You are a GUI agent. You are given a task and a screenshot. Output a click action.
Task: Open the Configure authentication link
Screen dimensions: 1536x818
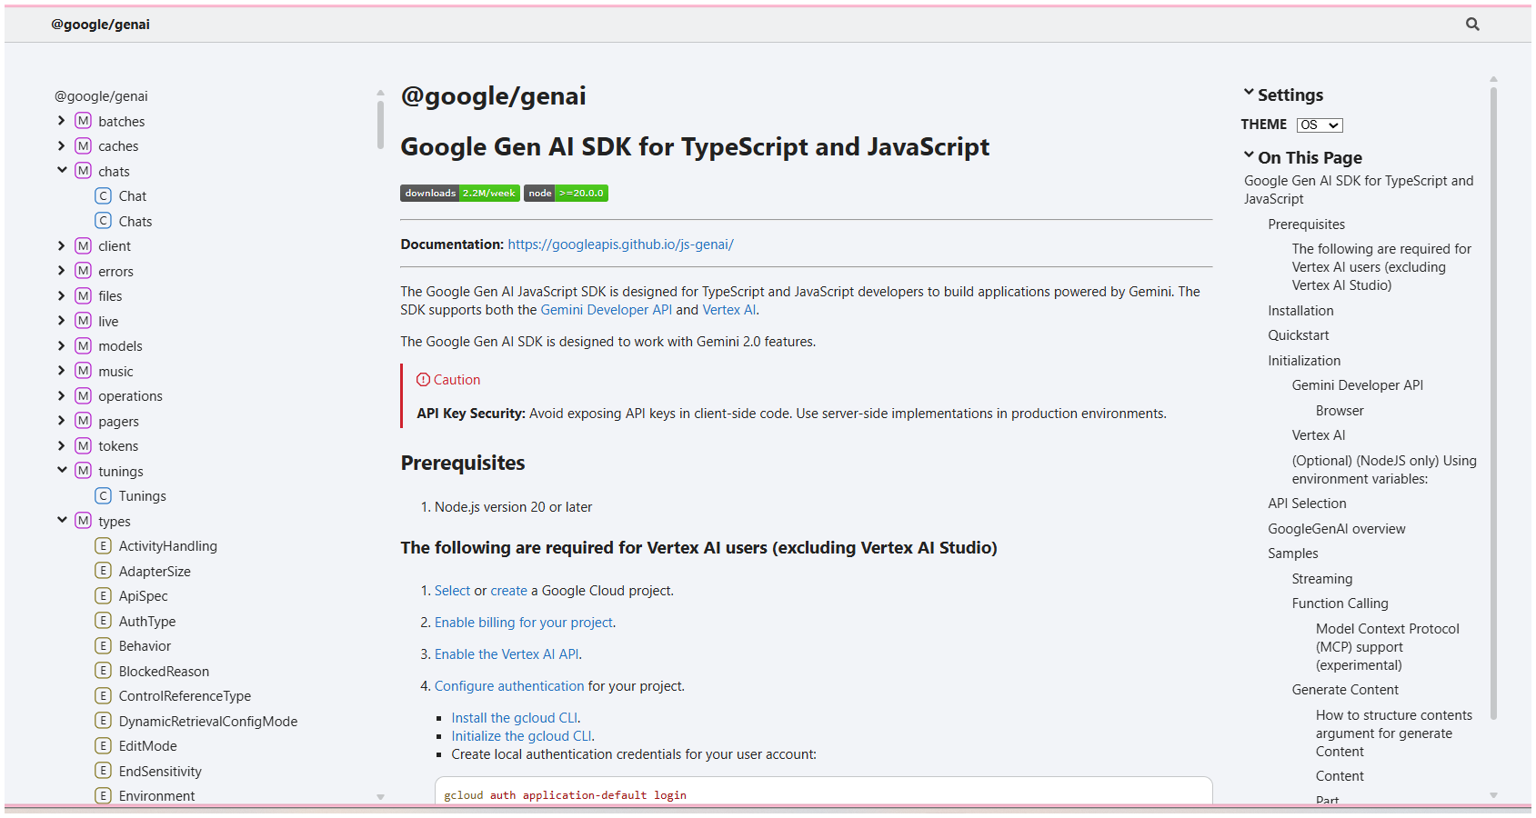[x=509, y=686]
